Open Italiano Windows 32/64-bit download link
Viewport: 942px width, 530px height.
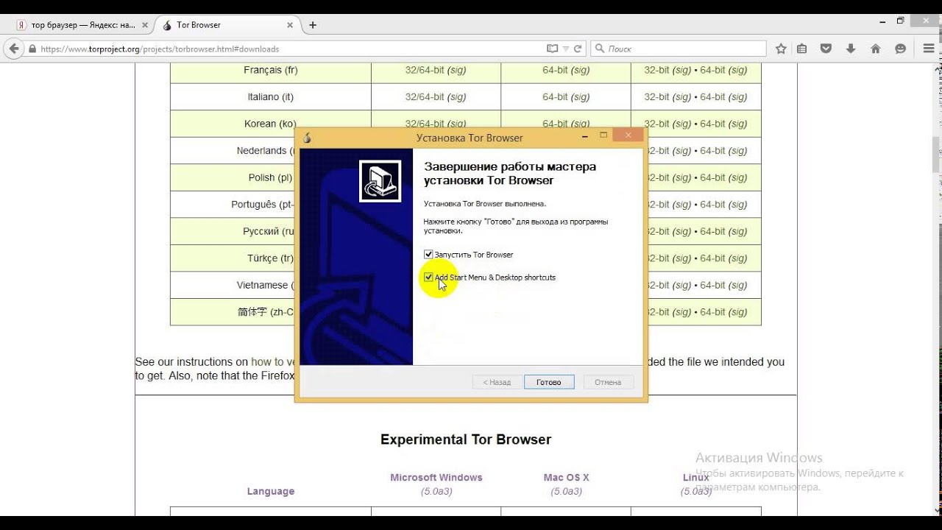coord(425,97)
